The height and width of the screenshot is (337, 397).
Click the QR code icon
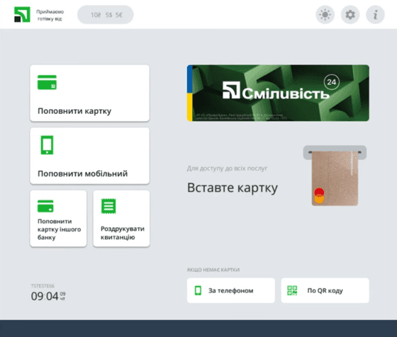pyautogui.click(x=292, y=290)
